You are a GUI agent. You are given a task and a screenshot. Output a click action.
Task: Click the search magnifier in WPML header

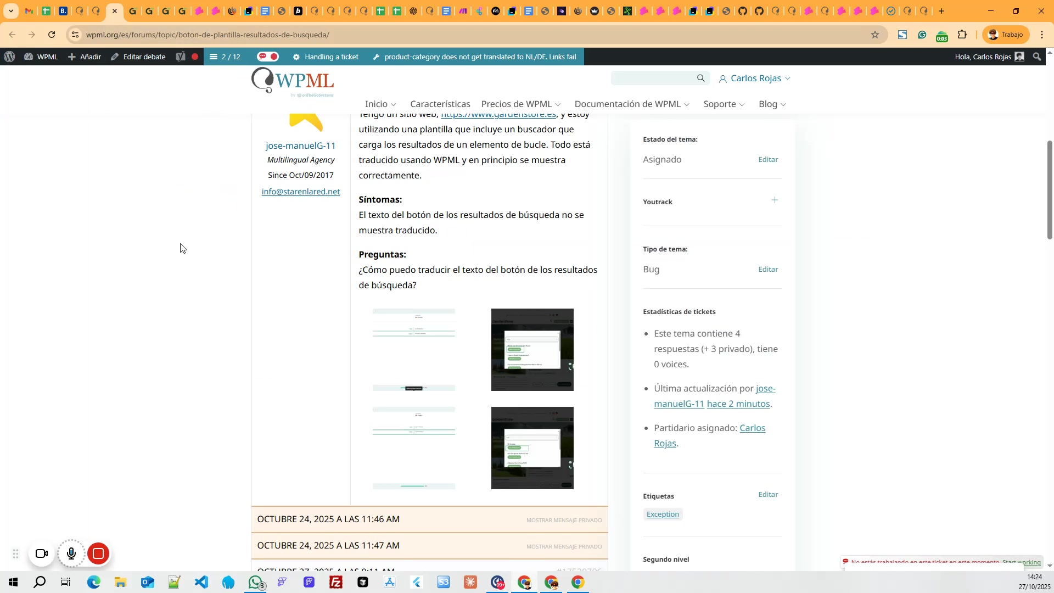[700, 78]
